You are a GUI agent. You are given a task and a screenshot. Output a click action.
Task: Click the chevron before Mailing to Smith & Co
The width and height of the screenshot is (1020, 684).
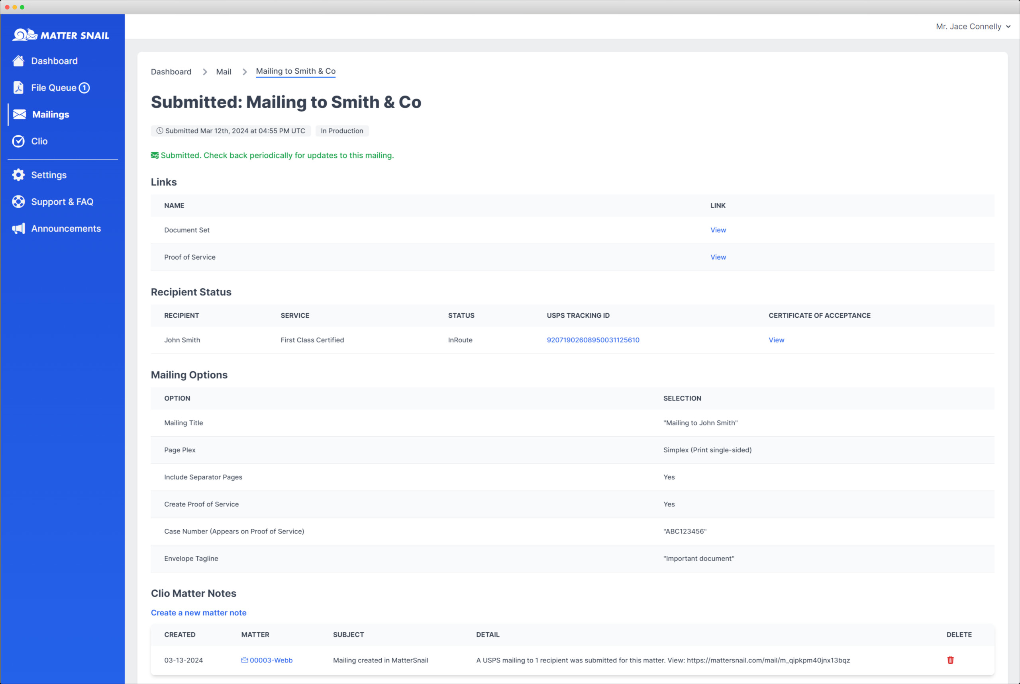click(244, 72)
